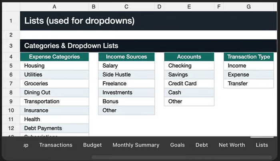The height and width of the screenshot is (161, 280).
Task: Select row 8 header
Action: [x=11, y=93]
